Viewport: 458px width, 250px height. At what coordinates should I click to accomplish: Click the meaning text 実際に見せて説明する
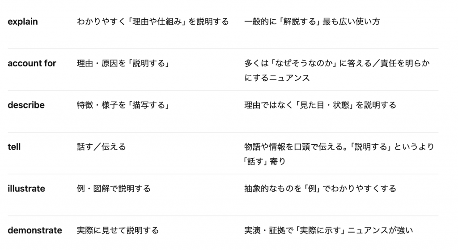click(118, 230)
